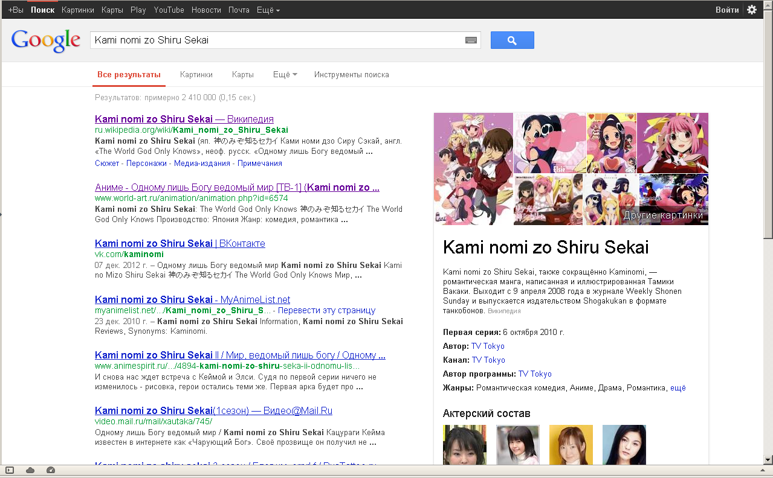Select the Все результаты tab
773x478 pixels.
(x=129, y=75)
